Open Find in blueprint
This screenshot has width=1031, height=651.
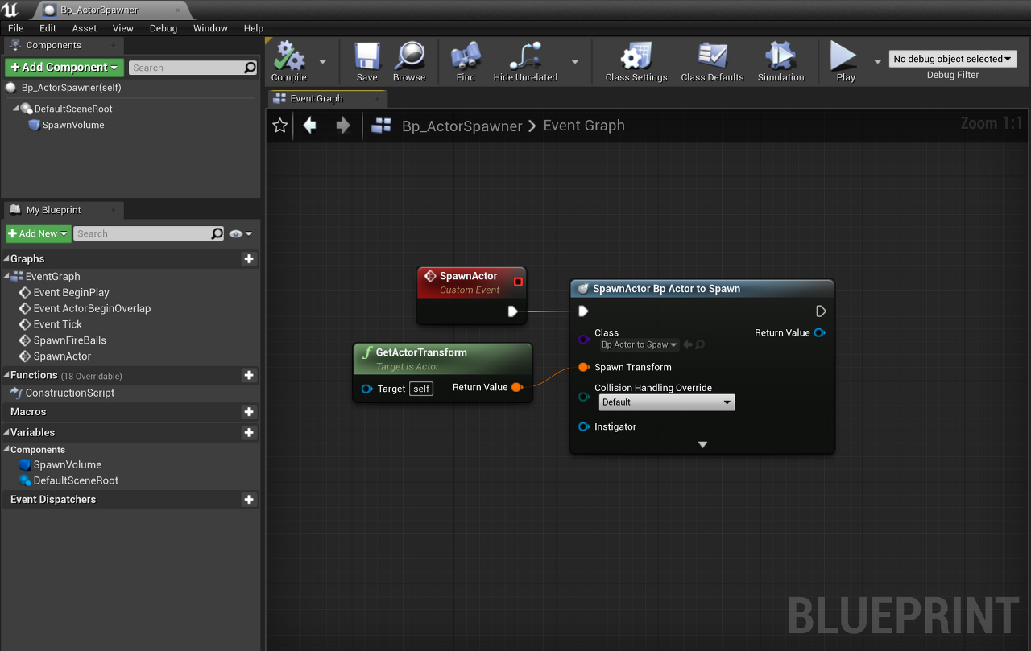pyautogui.click(x=466, y=62)
